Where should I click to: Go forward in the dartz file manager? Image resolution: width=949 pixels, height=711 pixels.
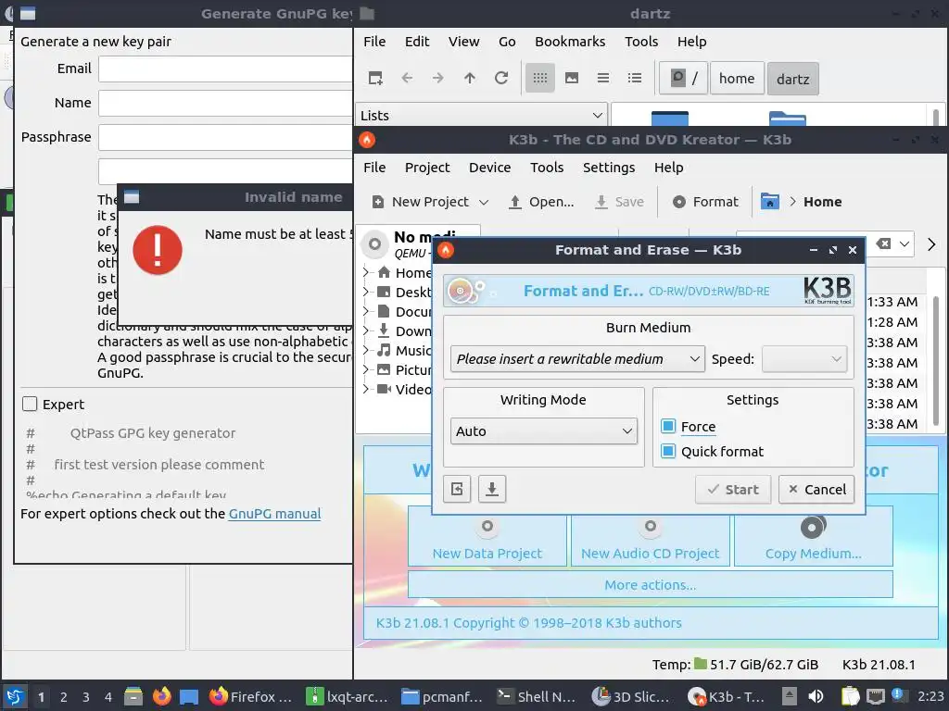[x=438, y=78]
